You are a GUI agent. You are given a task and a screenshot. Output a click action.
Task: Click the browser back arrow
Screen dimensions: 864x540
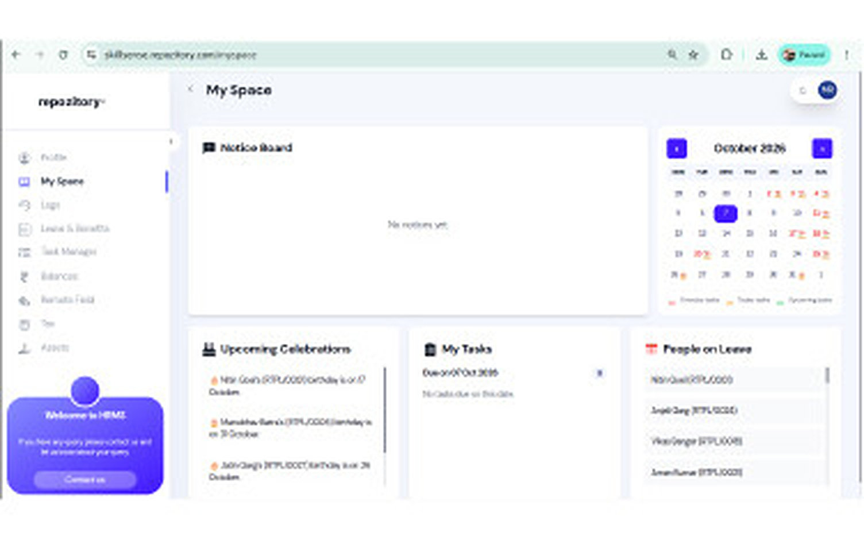point(16,55)
